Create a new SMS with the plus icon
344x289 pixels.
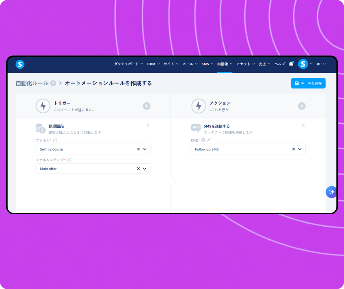[203, 140]
